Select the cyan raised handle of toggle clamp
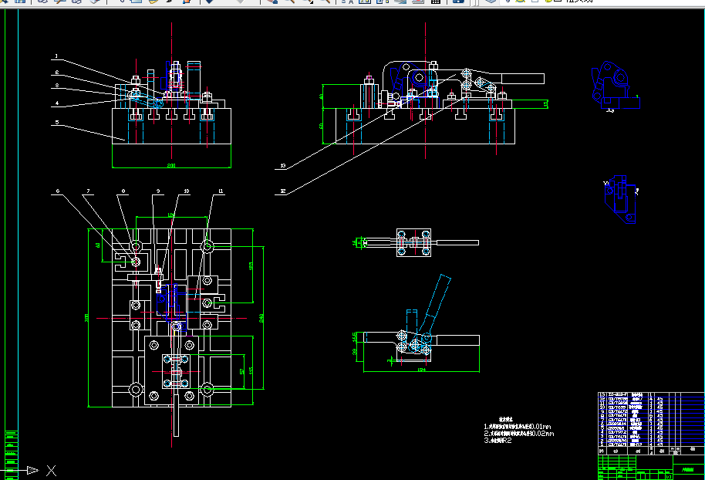705x480 pixels. point(437,296)
